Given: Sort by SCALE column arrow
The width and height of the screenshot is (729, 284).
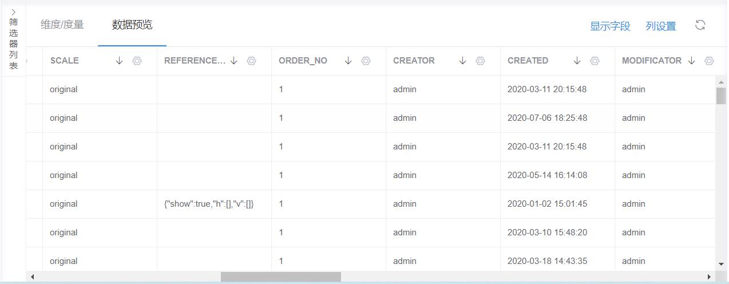Looking at the screenshot, I should [x=119, y=61].
